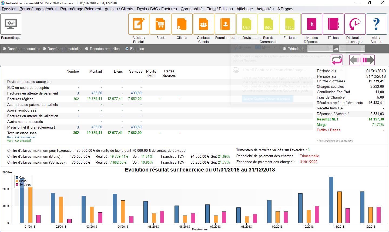Click 'Résultat NET' value 14 157,38
Viewport: 389px width, 232px height.
click(376, 119)
